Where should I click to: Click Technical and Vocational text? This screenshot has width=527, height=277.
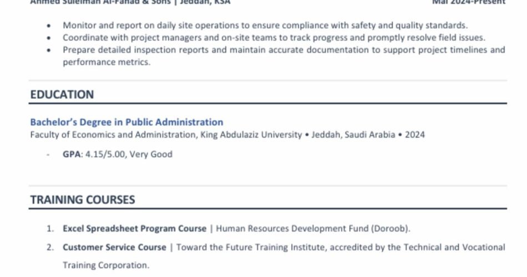454,247
